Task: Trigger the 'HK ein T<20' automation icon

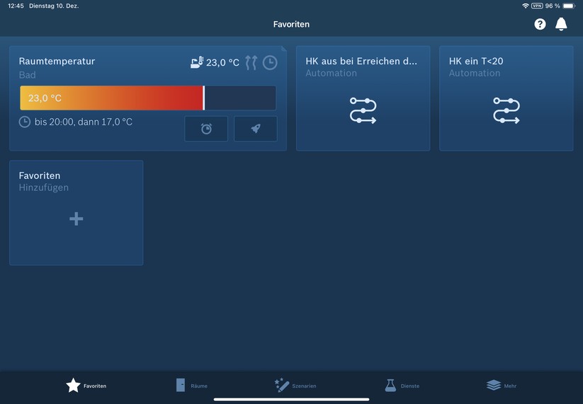Action: tap(506, 111)
